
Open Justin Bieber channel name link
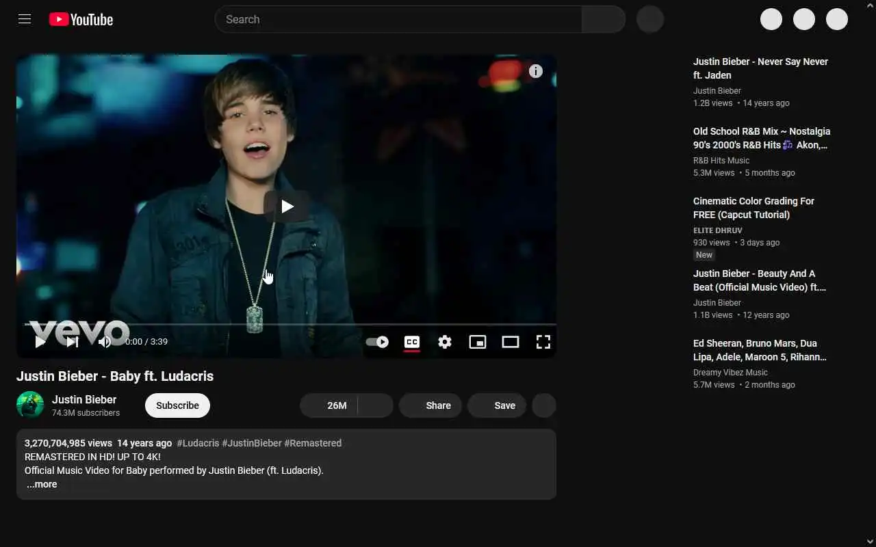click(x=84, y=399)
